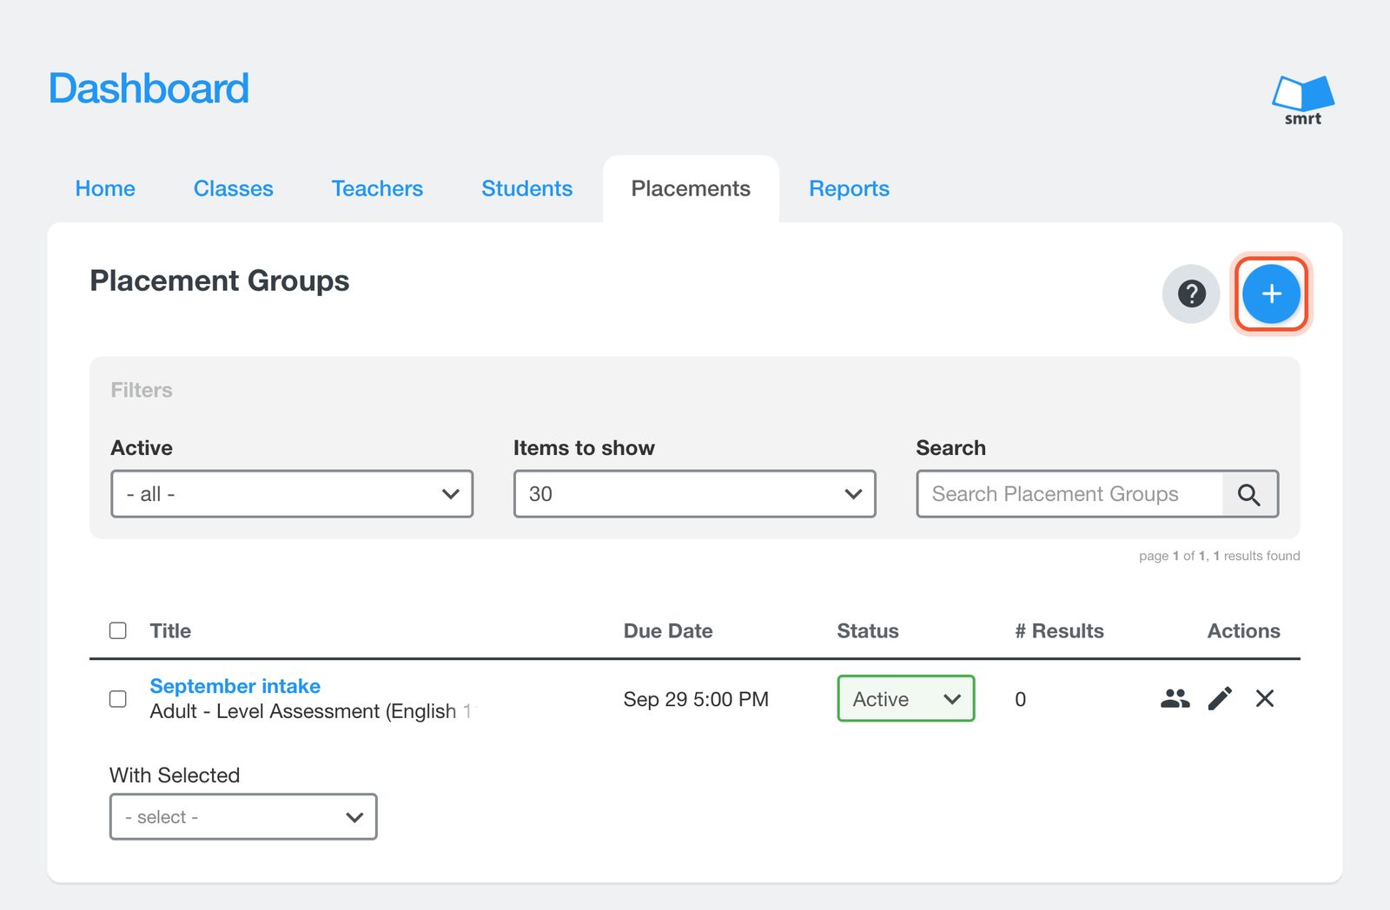The height and width of the screenshot is (910, 1390).
Task: Open the September intake link
Action: point(235,686)
